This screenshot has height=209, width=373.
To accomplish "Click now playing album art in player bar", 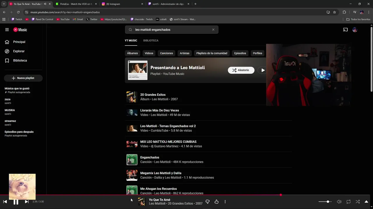I will click(141, 202).
